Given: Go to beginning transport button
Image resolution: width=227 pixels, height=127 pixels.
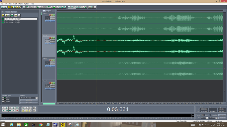Looking at the screenshot, I should point(3,110).
